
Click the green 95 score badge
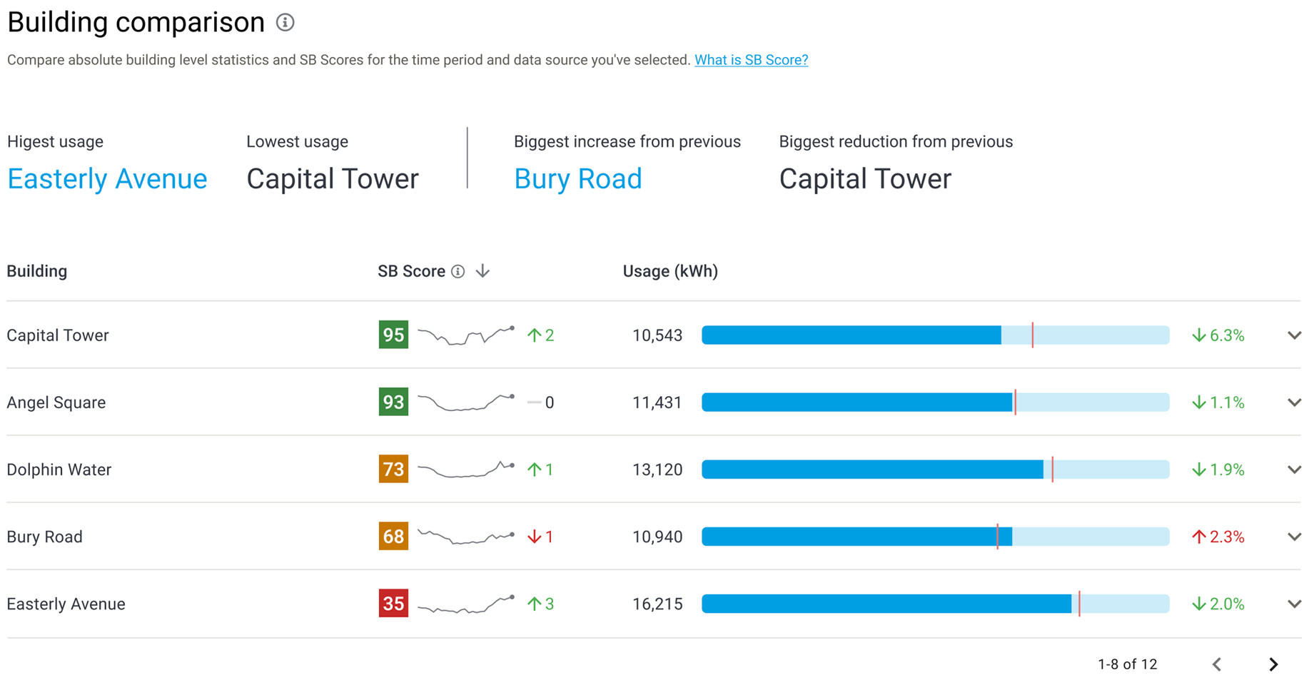click(393, 335)
